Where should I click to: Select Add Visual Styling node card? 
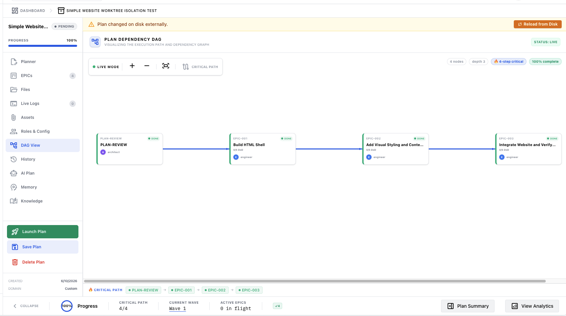point(396,149)
